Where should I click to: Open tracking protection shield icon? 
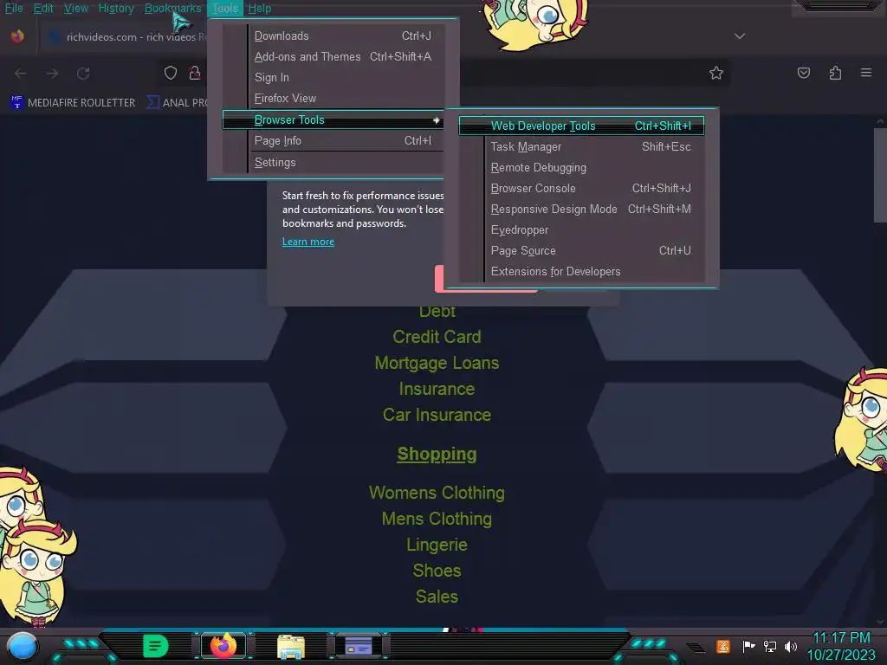pyautogui.click(x=171, y=73)
